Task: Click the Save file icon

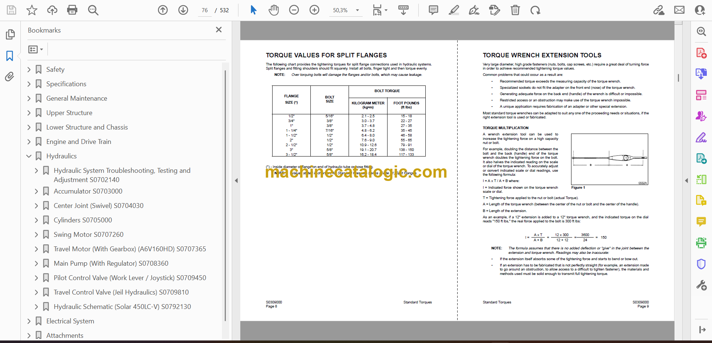Action: (x=11, y=10)
